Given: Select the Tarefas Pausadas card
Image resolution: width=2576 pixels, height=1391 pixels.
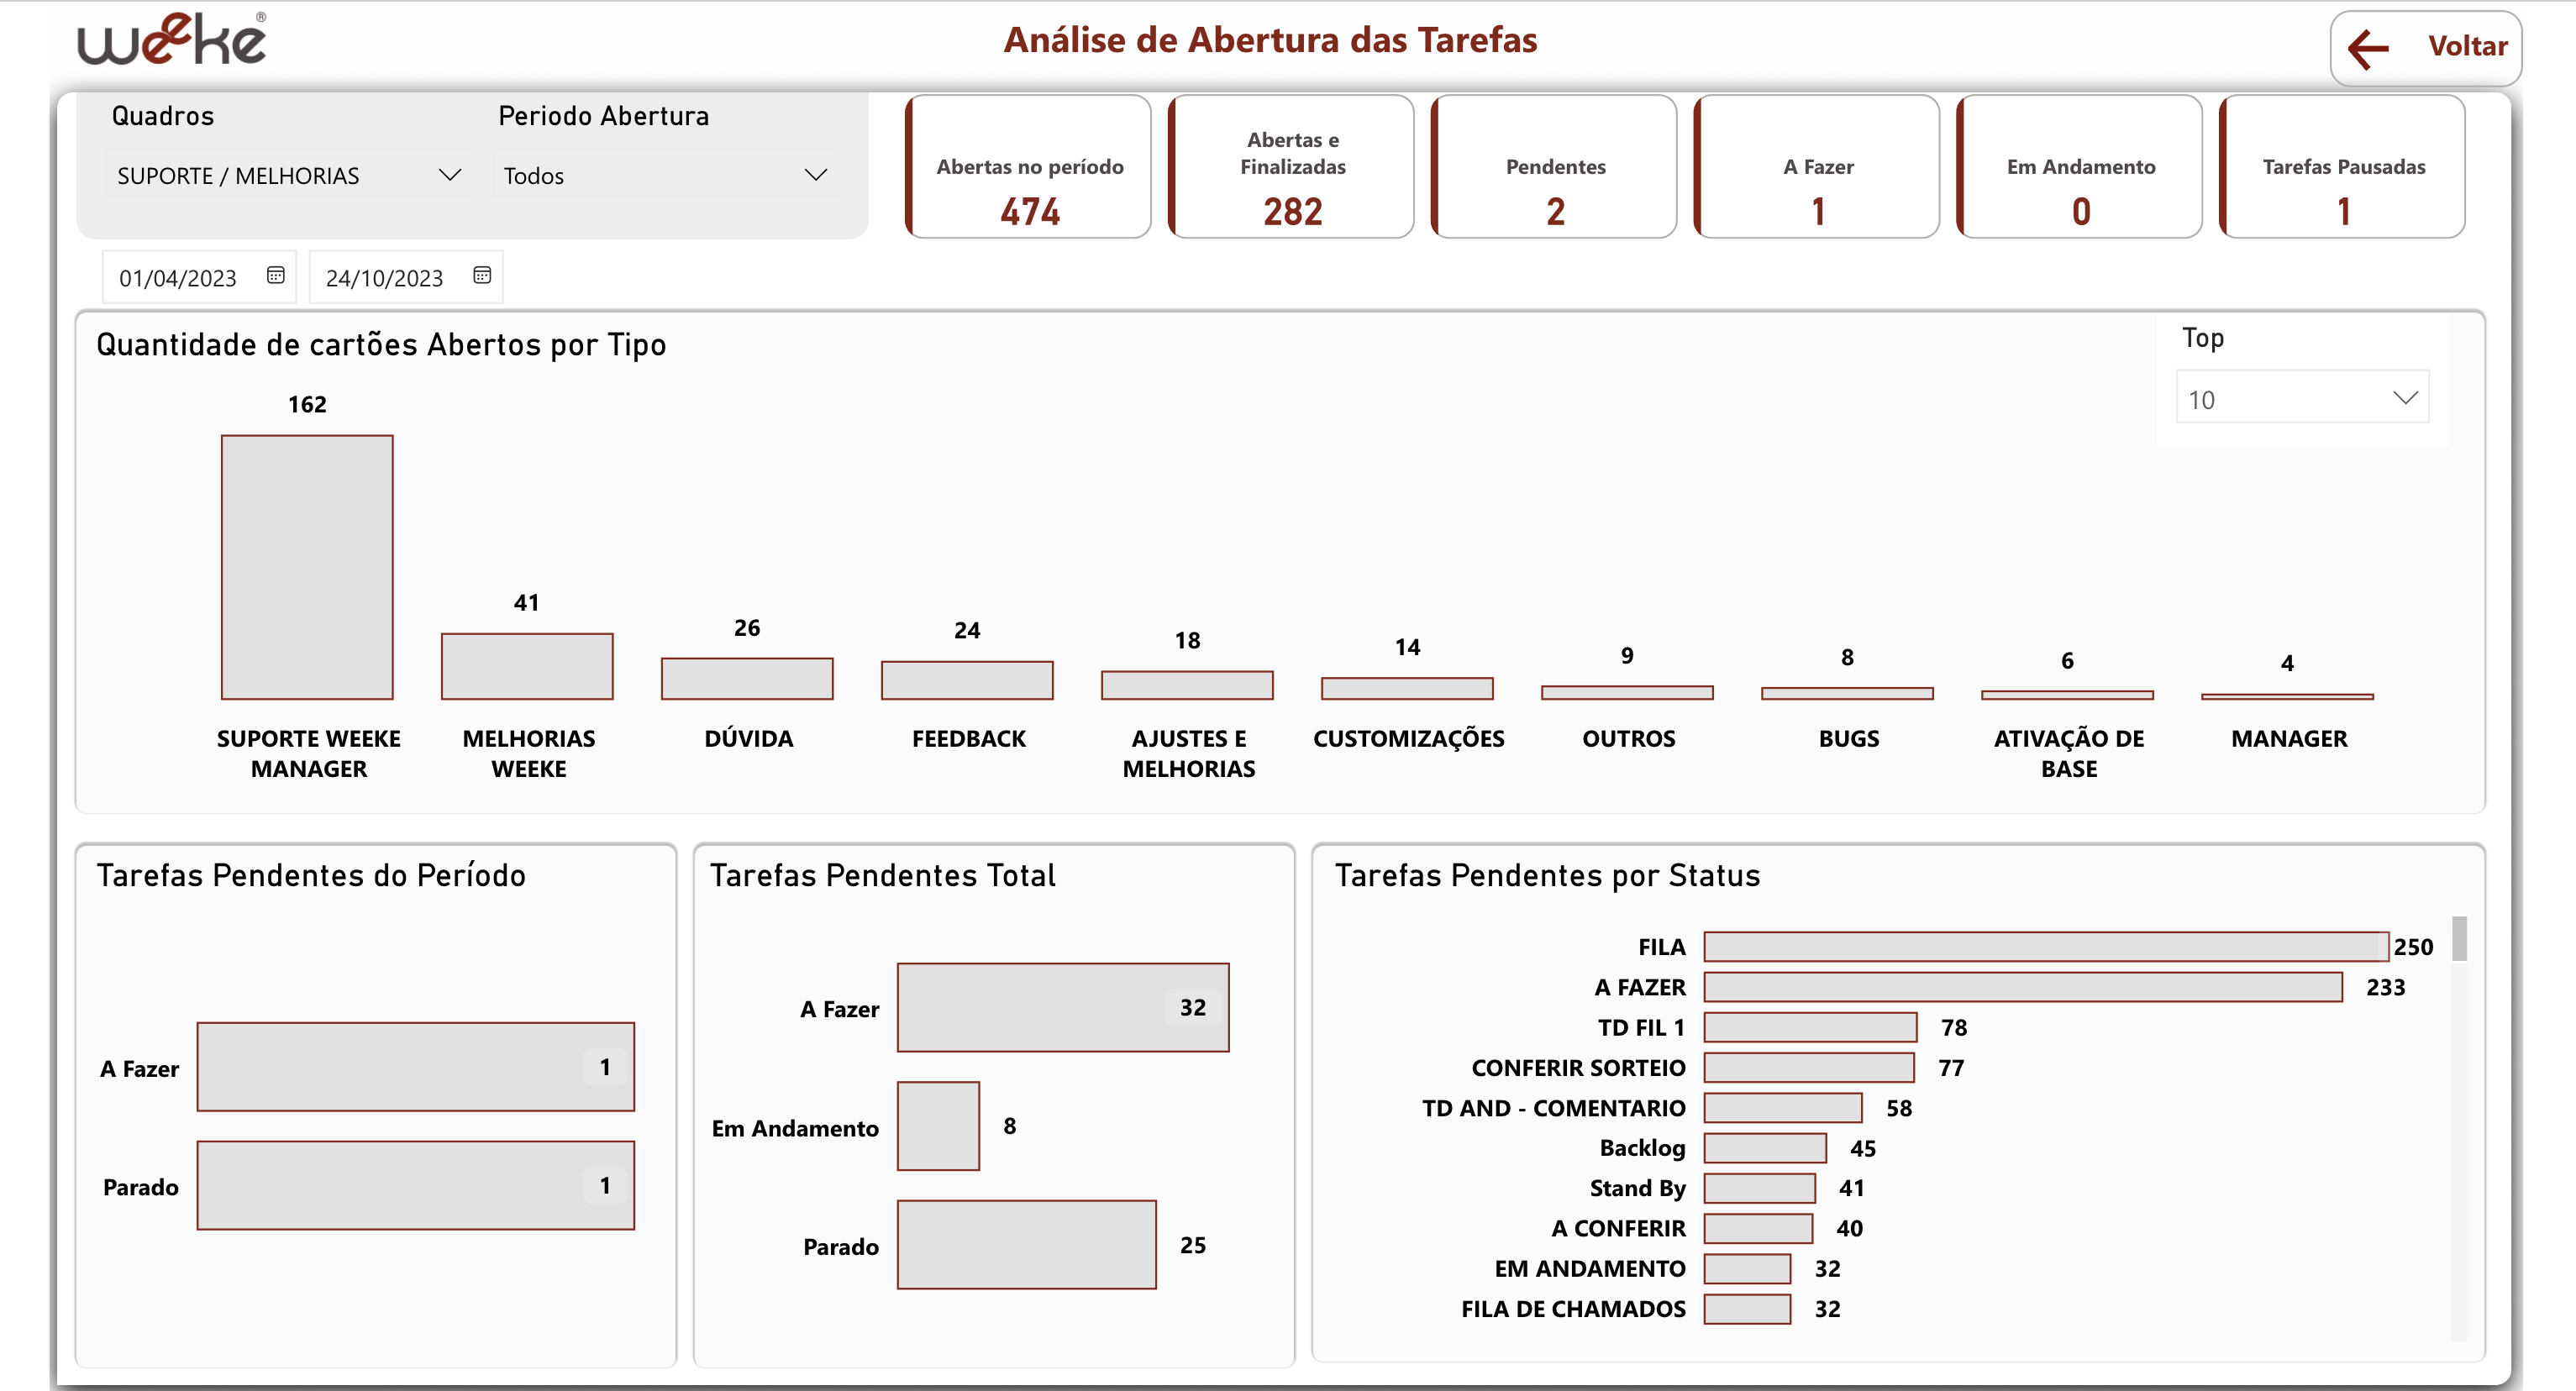Looking at the screenshot, I should tap(2343, 167).
